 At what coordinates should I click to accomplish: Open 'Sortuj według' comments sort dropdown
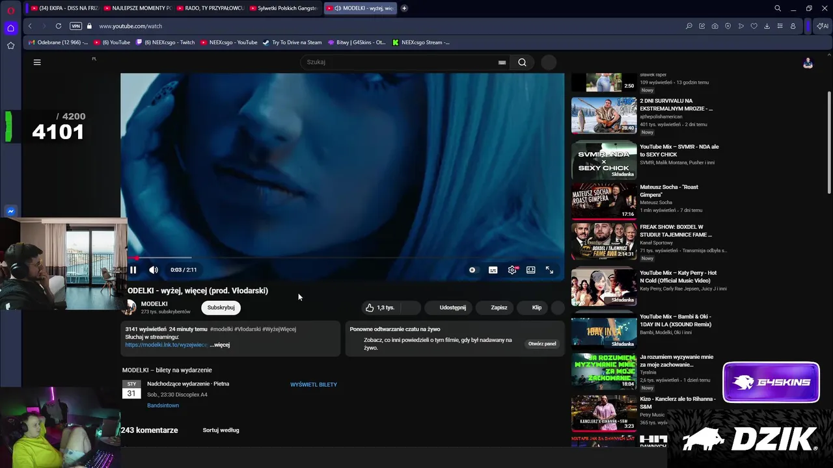(221, 430)
